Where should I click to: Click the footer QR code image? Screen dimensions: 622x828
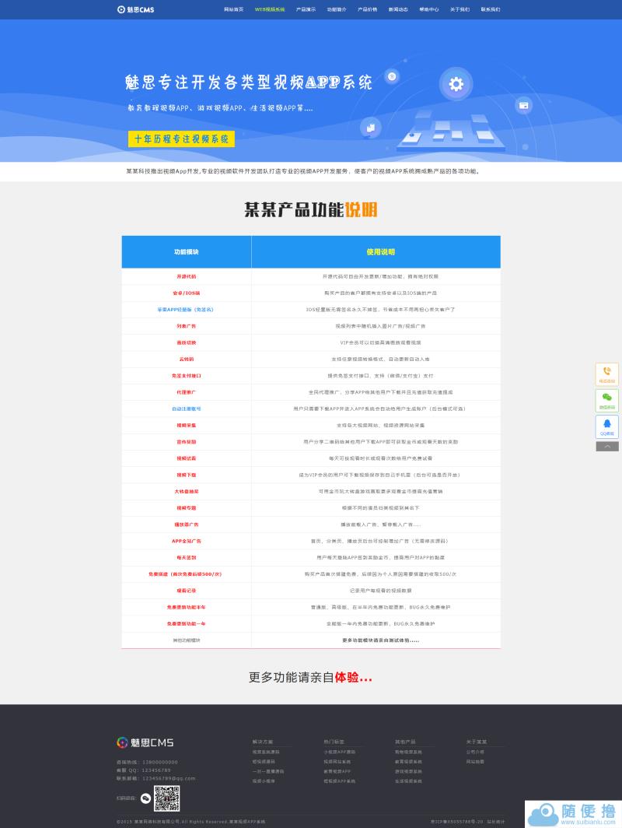(166, 798)
